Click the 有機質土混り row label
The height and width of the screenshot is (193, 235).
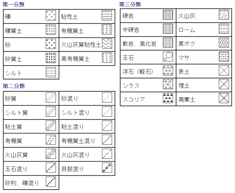[x=78, y=141]
